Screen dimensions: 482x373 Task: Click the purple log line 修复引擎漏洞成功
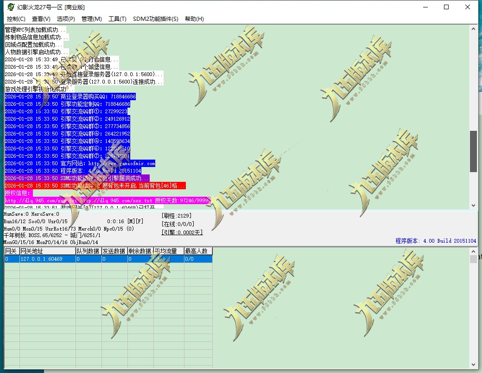point(77,178)
